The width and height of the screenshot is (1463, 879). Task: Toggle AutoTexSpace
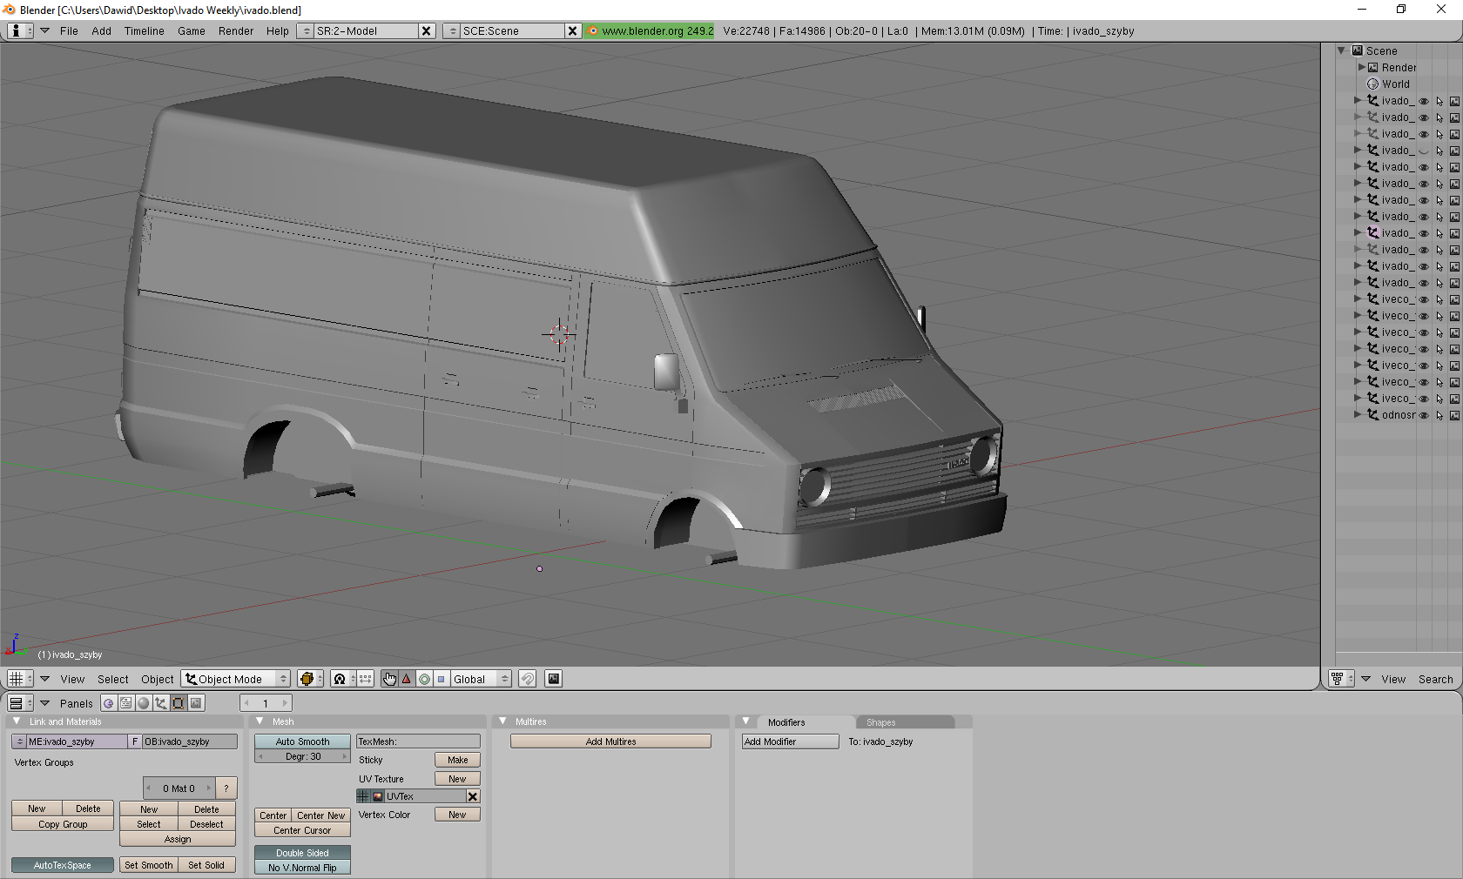coord(62,865)
